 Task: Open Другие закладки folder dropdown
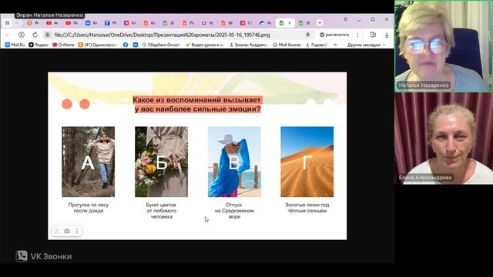tap(366, 45)
